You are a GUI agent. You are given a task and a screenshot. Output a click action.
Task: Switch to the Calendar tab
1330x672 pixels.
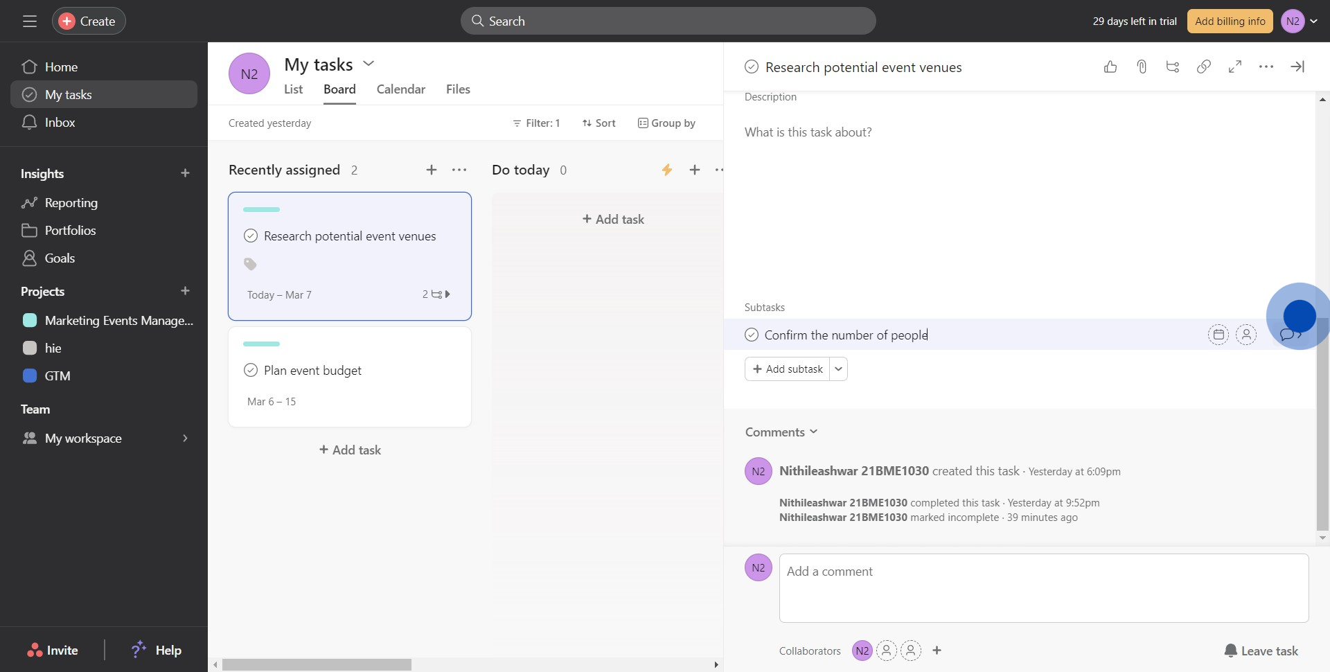400,89
